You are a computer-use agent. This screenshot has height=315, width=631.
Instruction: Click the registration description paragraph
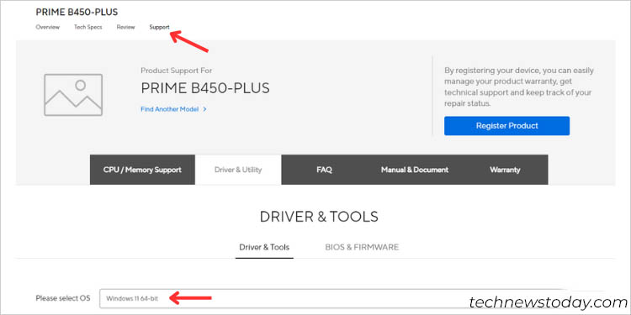519,87
